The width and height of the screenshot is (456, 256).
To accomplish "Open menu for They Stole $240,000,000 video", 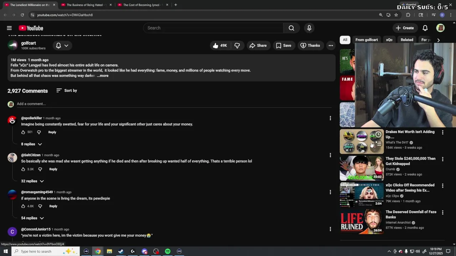I will coord(442,159).
